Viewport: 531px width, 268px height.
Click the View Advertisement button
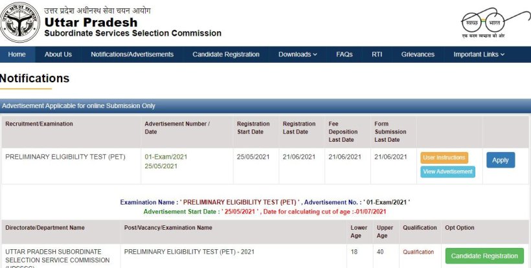(447, 172)
